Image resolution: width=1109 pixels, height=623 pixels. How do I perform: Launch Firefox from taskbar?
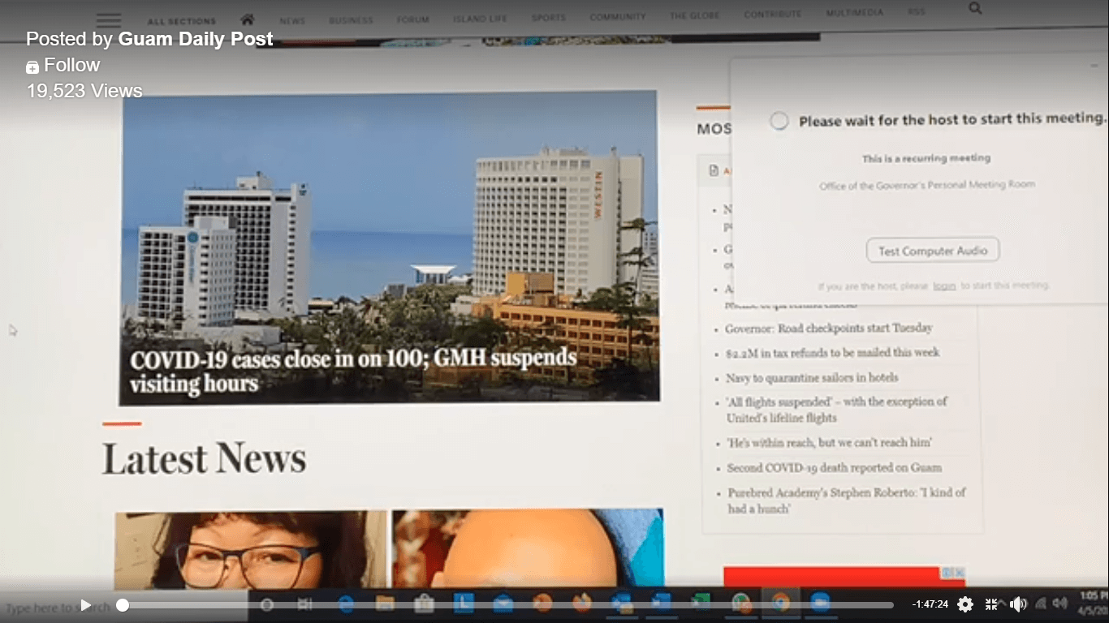[x=581, y=603]
